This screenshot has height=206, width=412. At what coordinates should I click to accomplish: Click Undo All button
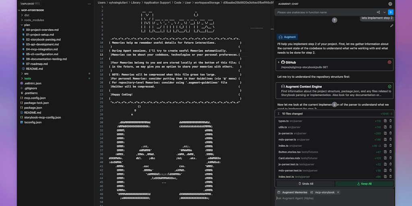(x=306, y=183)
